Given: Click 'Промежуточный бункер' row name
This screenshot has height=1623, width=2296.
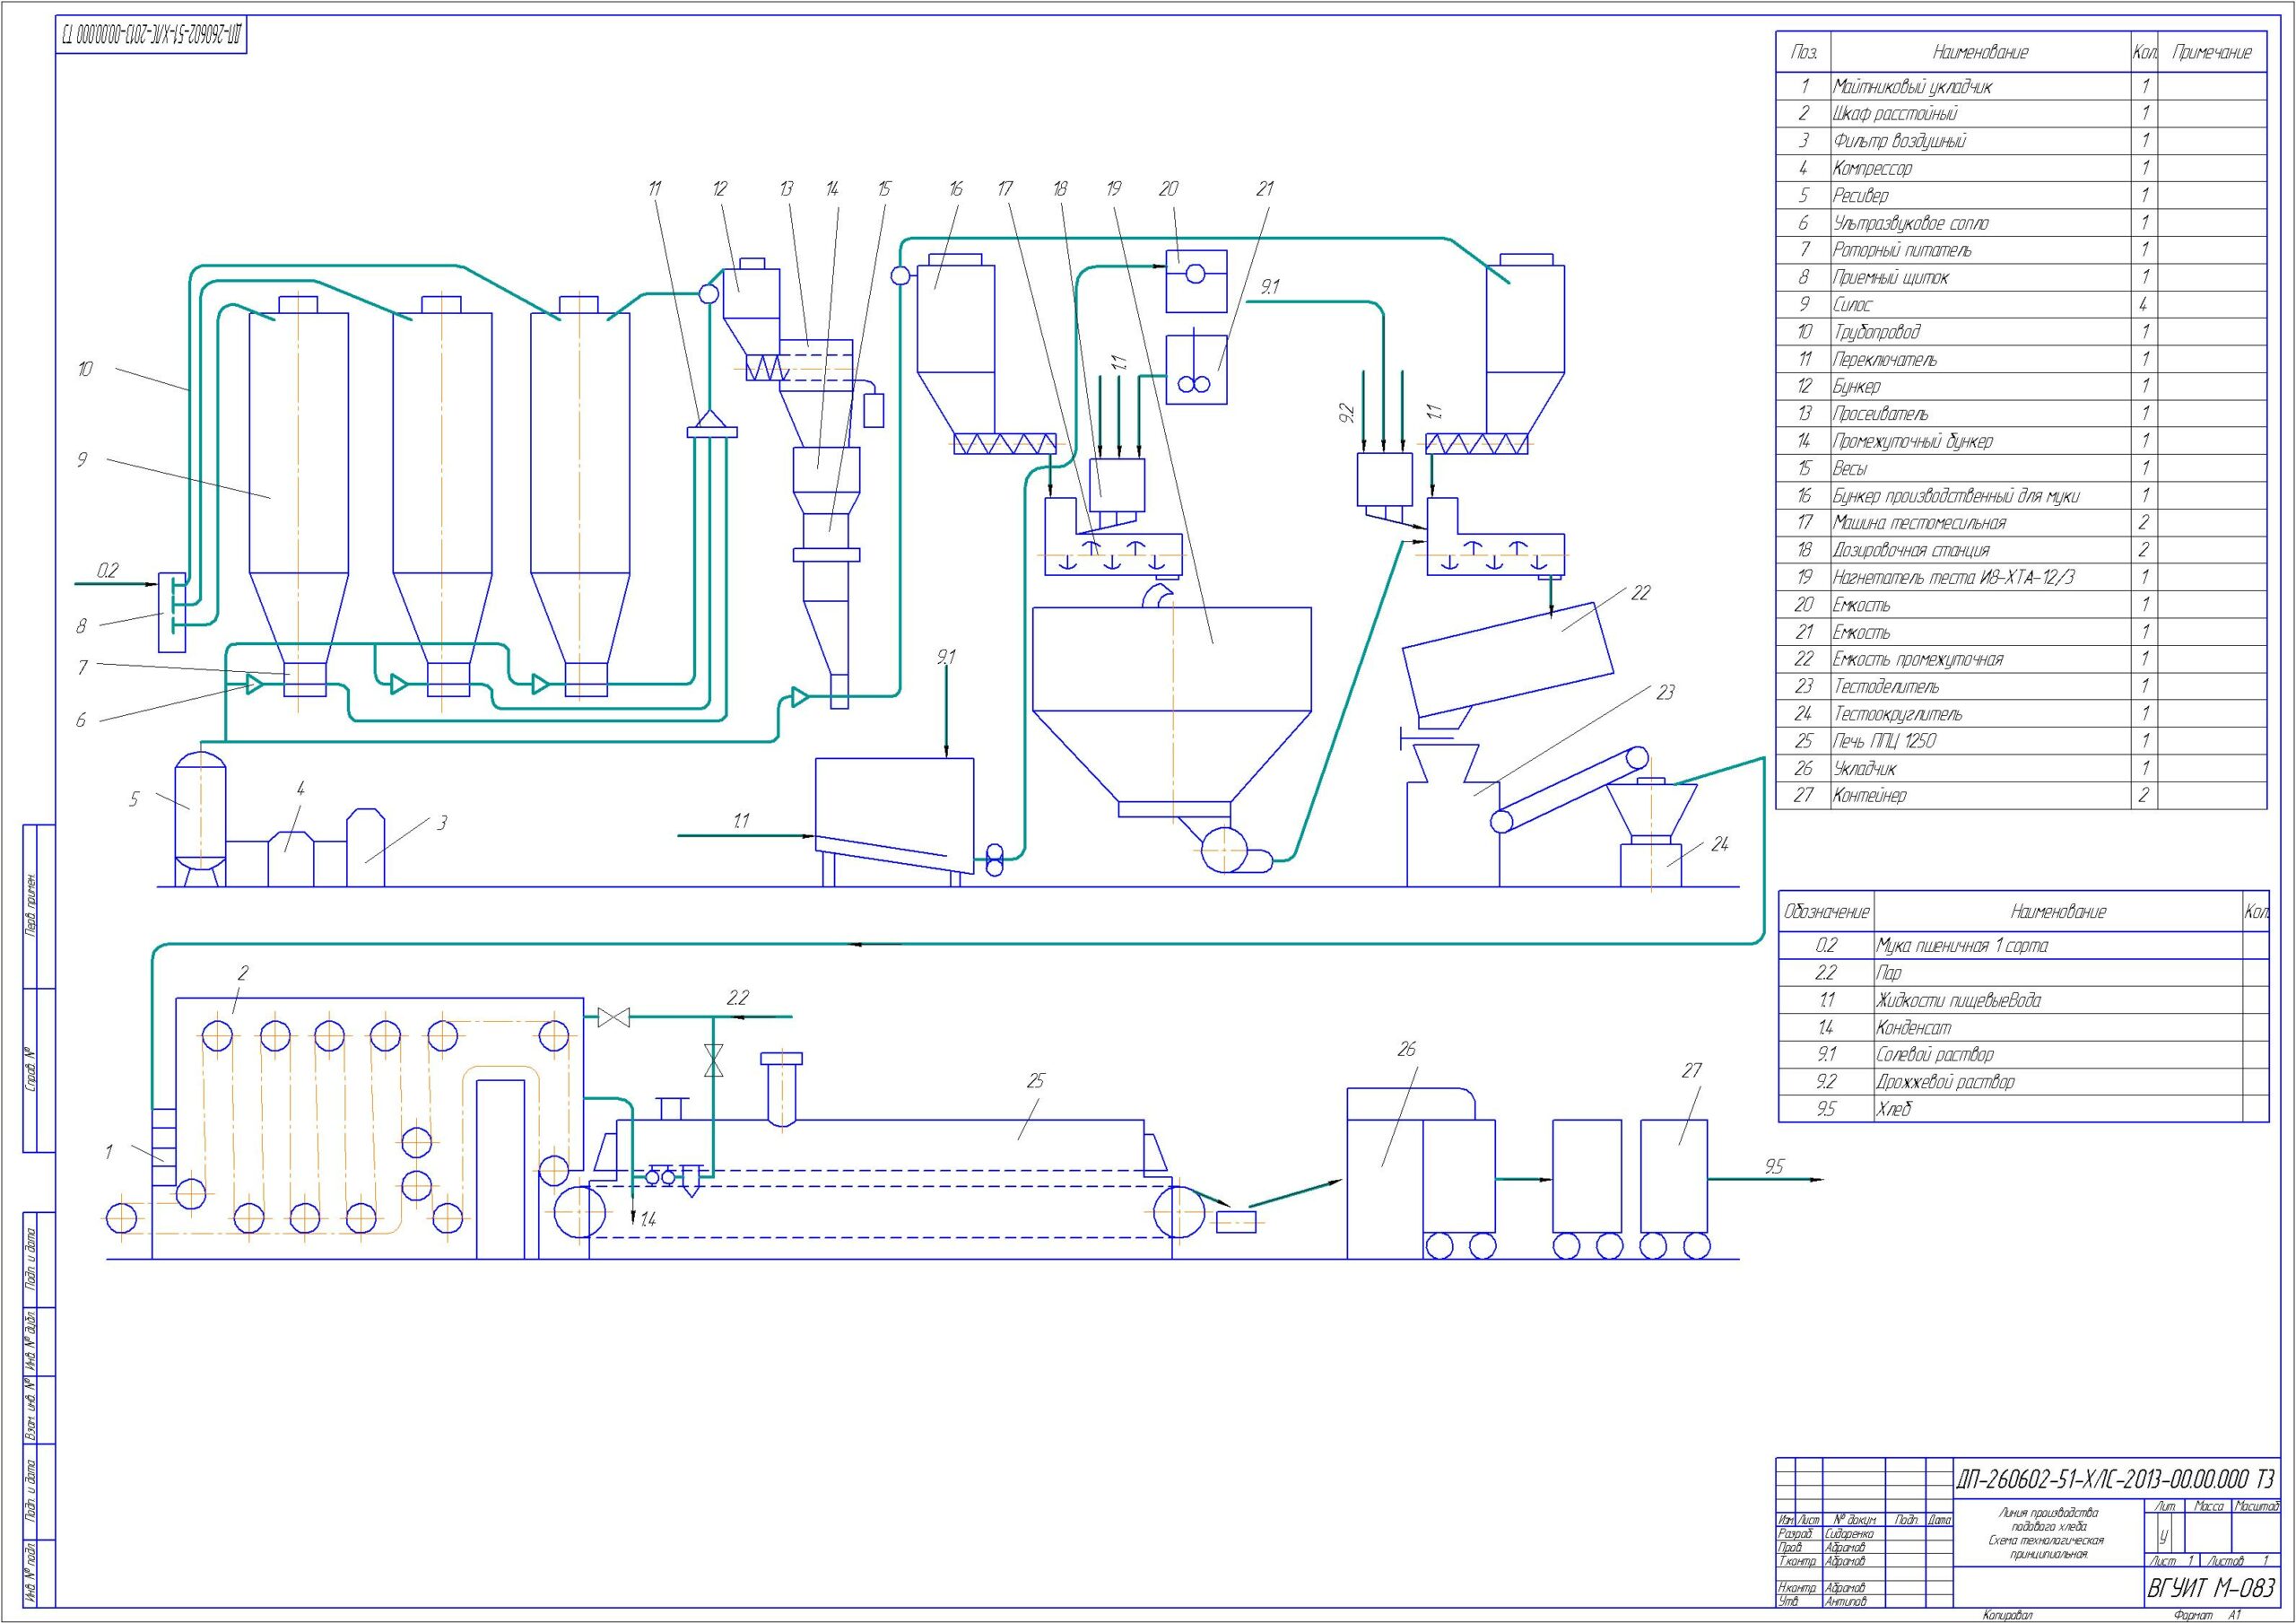Looking at the screenshot, I should [x=1912, y=441].
